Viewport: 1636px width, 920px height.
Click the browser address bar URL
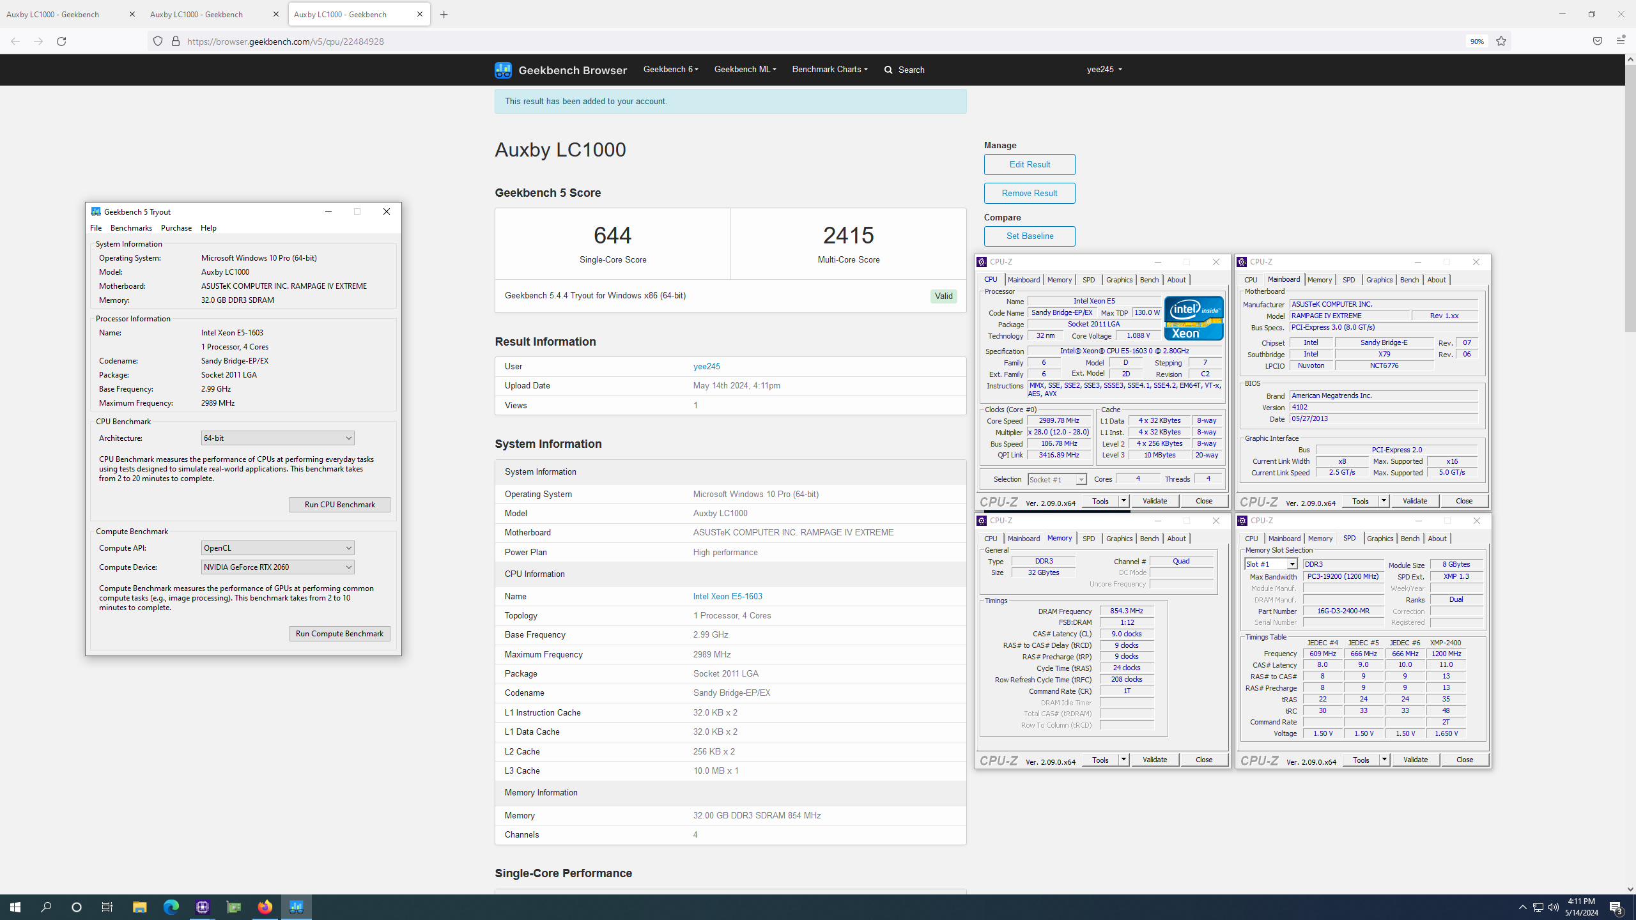point(285,42)
